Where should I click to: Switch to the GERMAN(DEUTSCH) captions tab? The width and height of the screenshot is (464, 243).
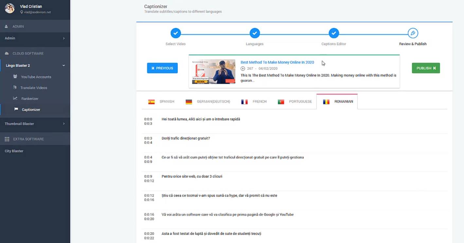pyautogui.click(x=208, y=102)
